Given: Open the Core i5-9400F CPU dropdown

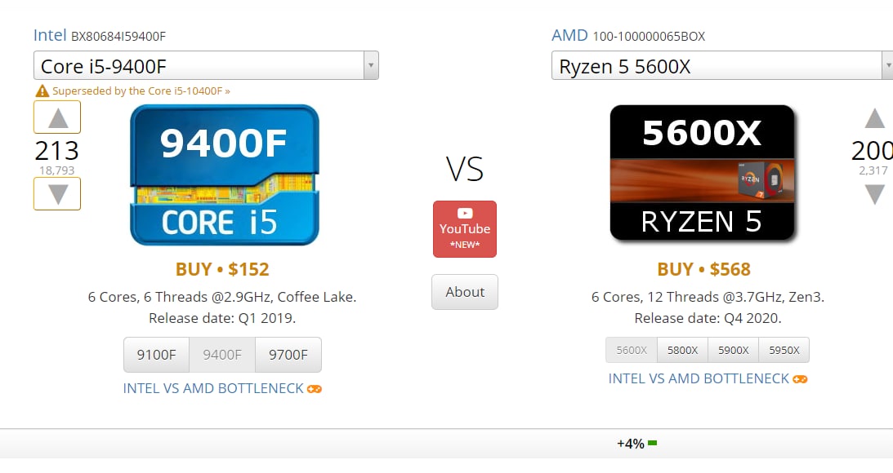Looking at the screenshot, I should pos(206,65).
